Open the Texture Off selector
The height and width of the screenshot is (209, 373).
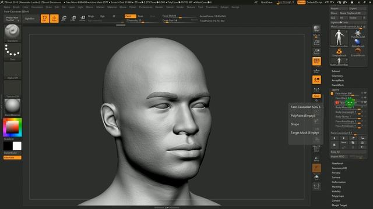[x=12, y=89]
